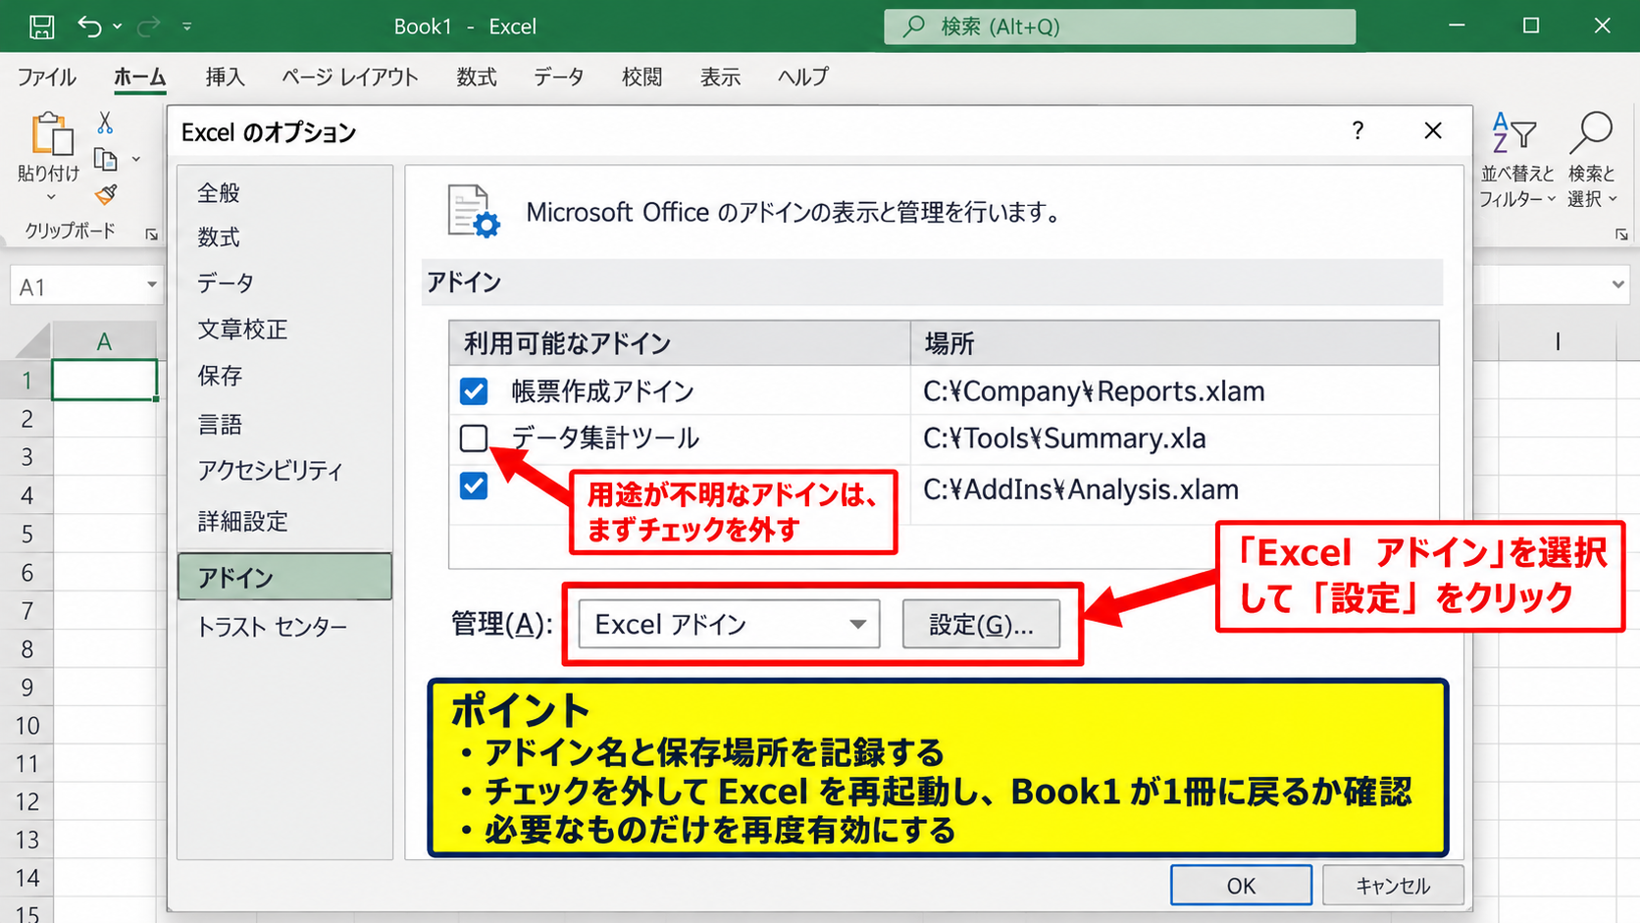Click the 並べ替えとフィルター sort icon
This screenshot has width=1640, height=923.
pos(1513,133)
